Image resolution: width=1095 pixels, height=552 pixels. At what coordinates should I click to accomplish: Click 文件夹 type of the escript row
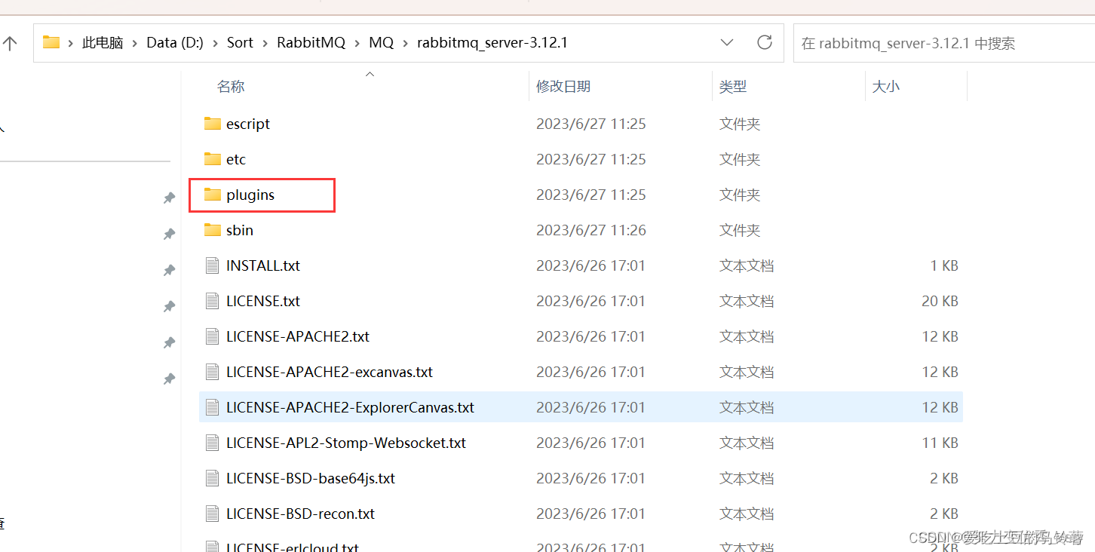point(740,124)
